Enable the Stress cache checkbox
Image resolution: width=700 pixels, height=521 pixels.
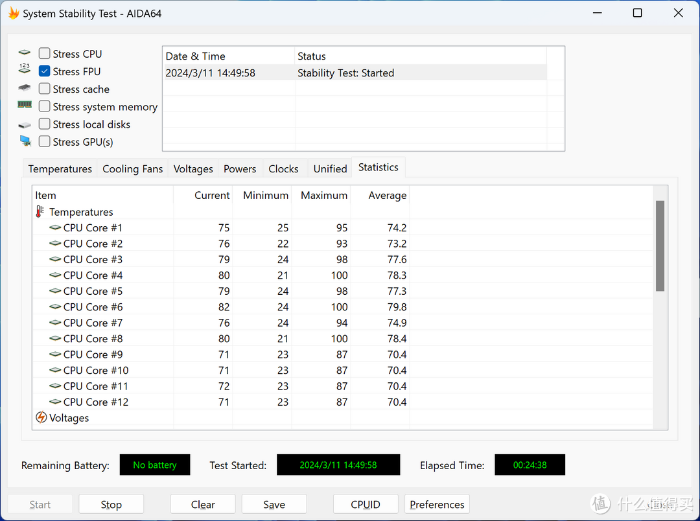[x=44, y=89]
